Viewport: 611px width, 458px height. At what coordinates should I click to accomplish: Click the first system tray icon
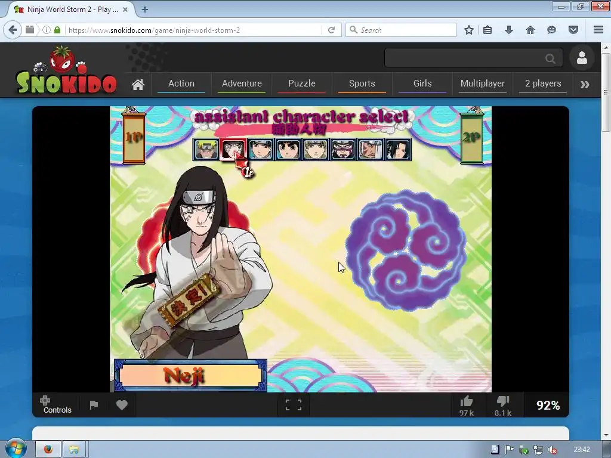pos(495,450)
